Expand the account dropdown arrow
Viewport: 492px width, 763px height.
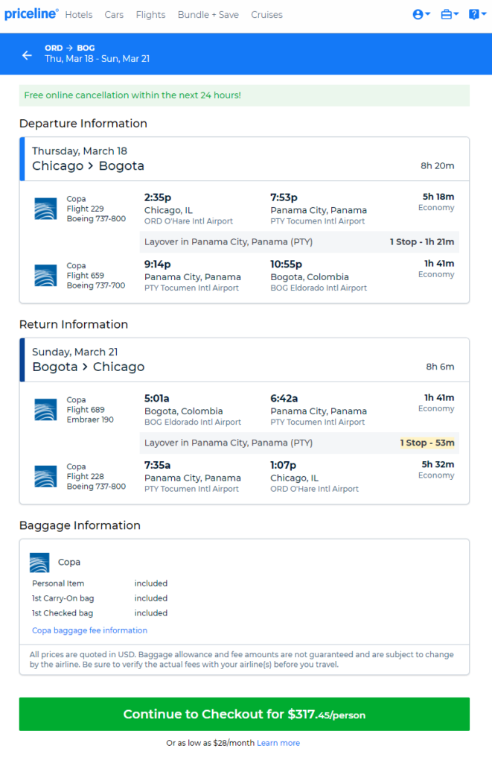(428, 14)
